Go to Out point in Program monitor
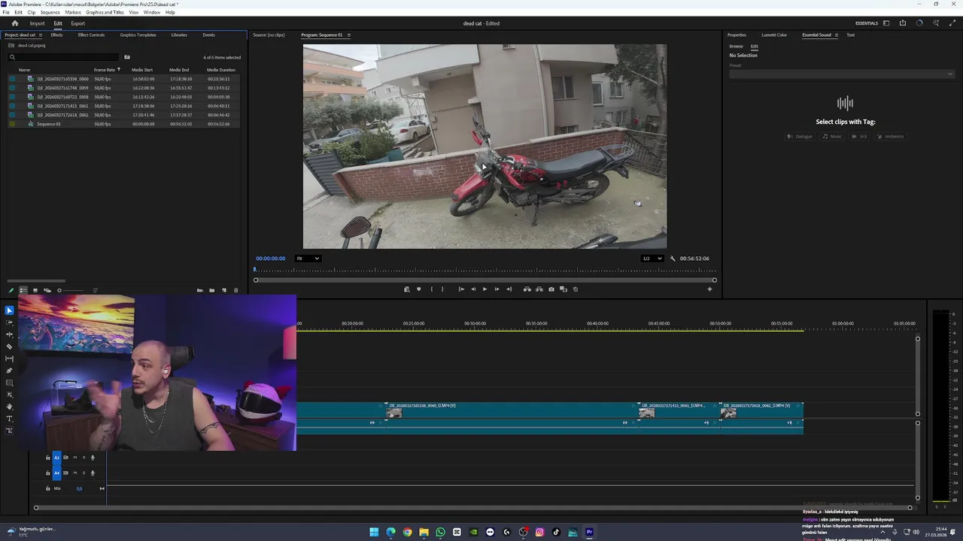963x541 pixels. click(509, 289)
